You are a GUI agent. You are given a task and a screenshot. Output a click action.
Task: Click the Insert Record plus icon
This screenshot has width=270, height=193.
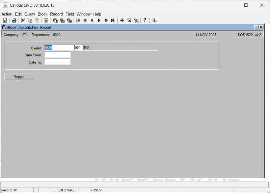coord(122,21)
